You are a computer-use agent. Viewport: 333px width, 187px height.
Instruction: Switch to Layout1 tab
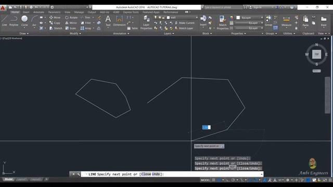point(22,179)
